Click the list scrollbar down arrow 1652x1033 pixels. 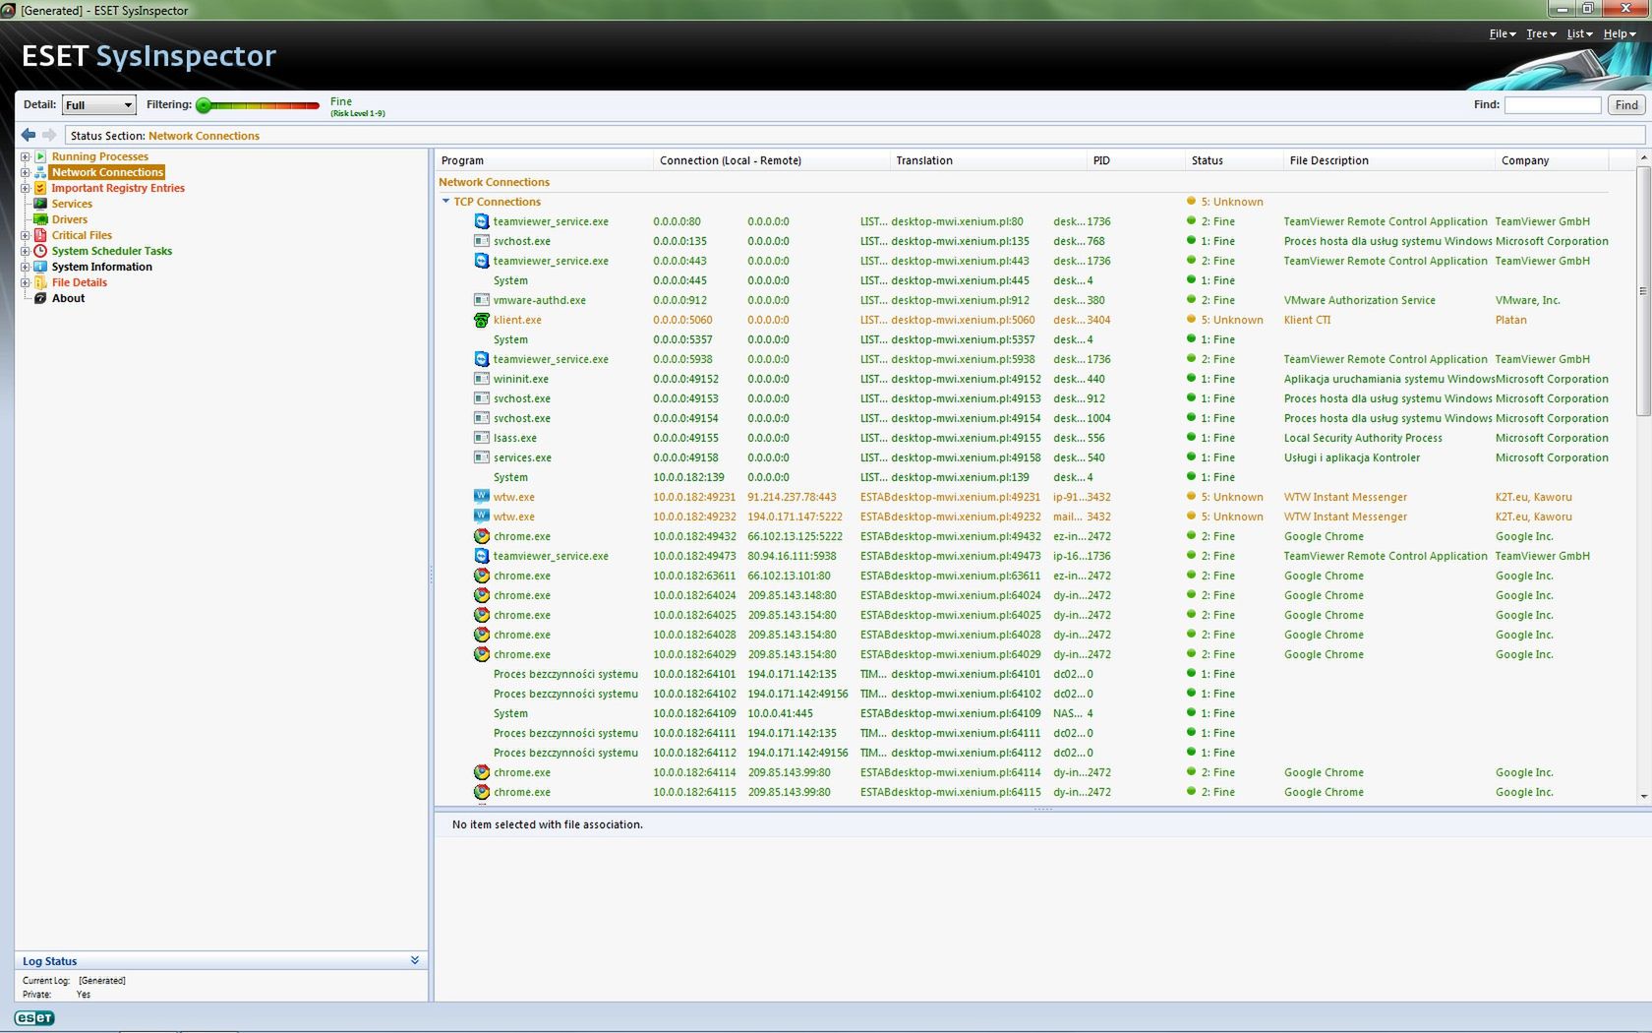click(1643, 797)
